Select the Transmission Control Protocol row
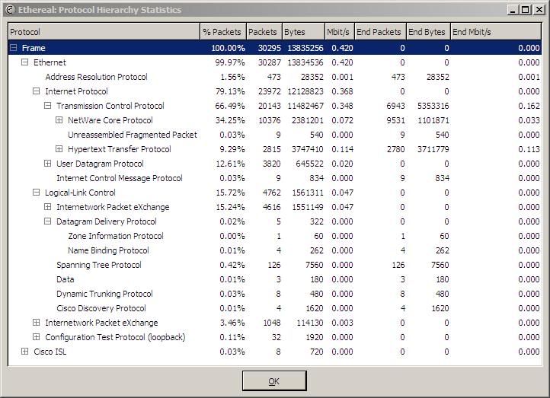This screenshot has width=550, height=398. tap(275, 106)
